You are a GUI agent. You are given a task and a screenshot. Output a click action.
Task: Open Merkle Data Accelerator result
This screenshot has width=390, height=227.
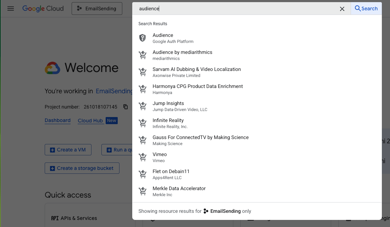[x=179, y=191]
